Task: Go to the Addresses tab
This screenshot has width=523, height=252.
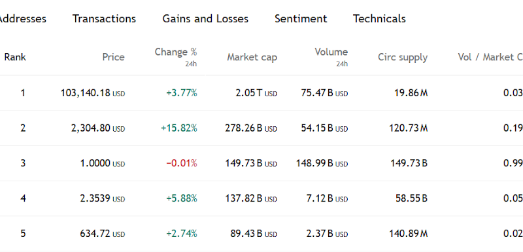Action: pos(22,19)
